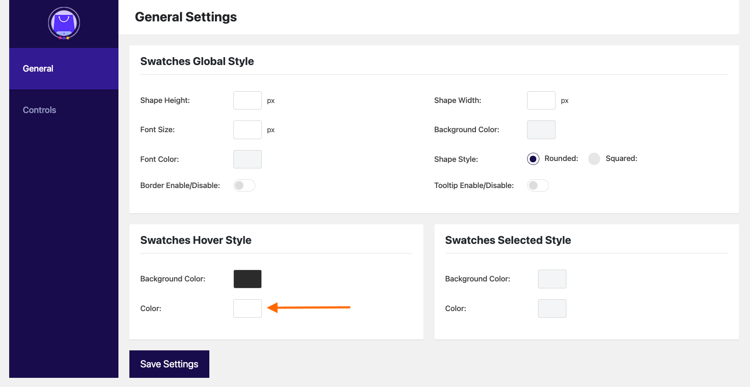Open global Background Color picker

coord(541,130)
